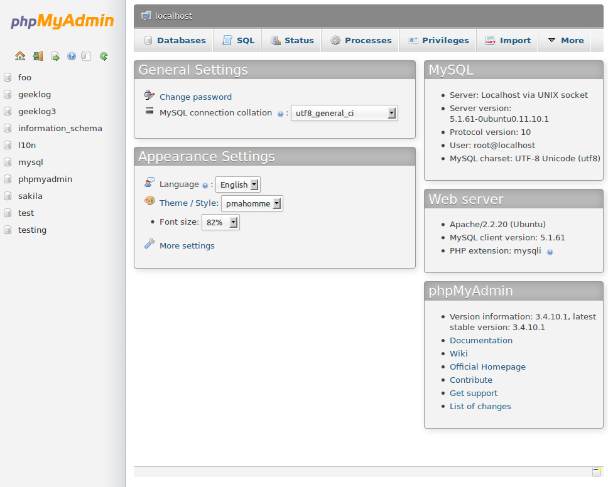Click the Change password link
The width and height of the screenshot is (608, 487).
[195, 97]
